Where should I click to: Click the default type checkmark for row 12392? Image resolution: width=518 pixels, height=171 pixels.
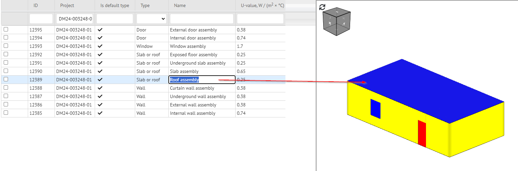pos(100,55)
